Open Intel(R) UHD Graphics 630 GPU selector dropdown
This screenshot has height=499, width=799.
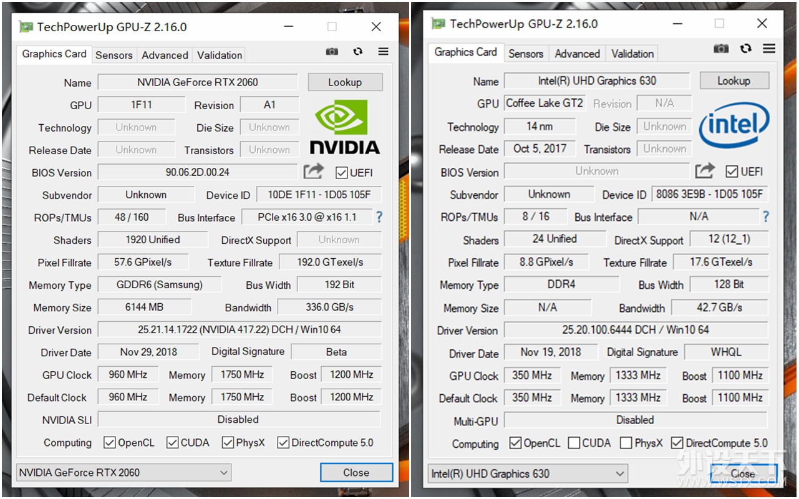coord(528,473)
